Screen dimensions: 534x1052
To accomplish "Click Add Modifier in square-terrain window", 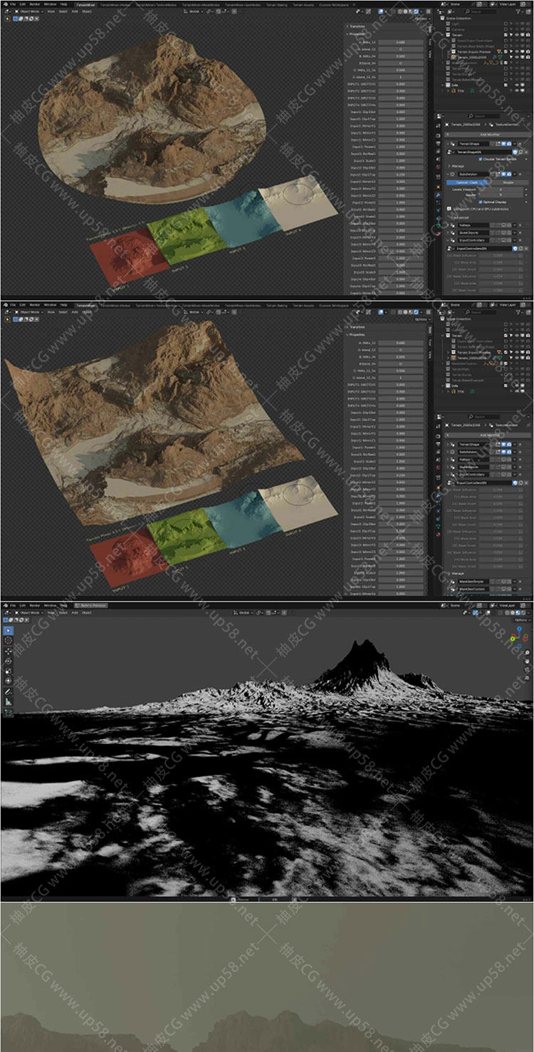I will coord(489,434).
